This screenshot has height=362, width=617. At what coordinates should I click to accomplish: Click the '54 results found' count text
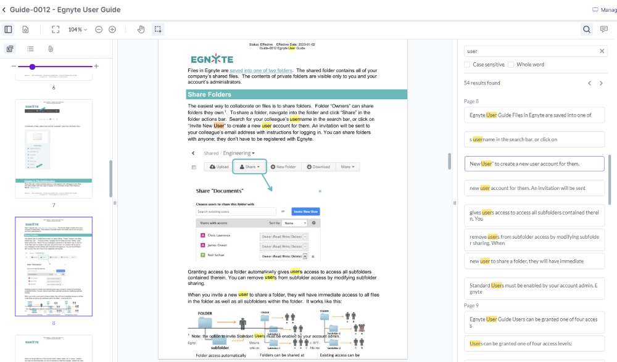(482, 83)
